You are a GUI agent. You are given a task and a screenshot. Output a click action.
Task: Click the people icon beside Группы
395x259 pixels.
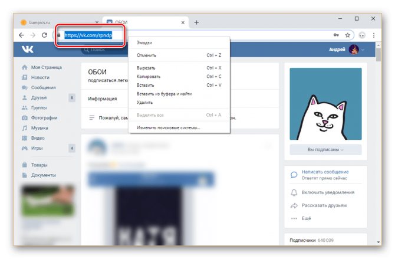[24, 108]
